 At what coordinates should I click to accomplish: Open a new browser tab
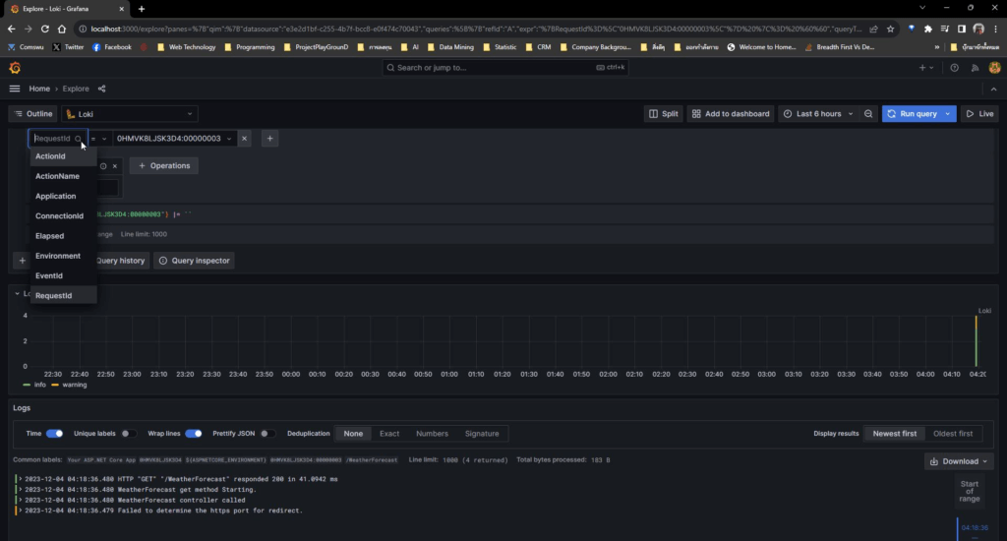(x=142, y=9)
